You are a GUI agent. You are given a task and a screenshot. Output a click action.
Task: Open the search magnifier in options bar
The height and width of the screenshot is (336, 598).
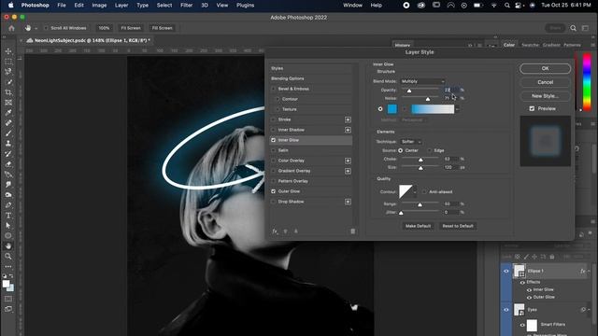573,28
